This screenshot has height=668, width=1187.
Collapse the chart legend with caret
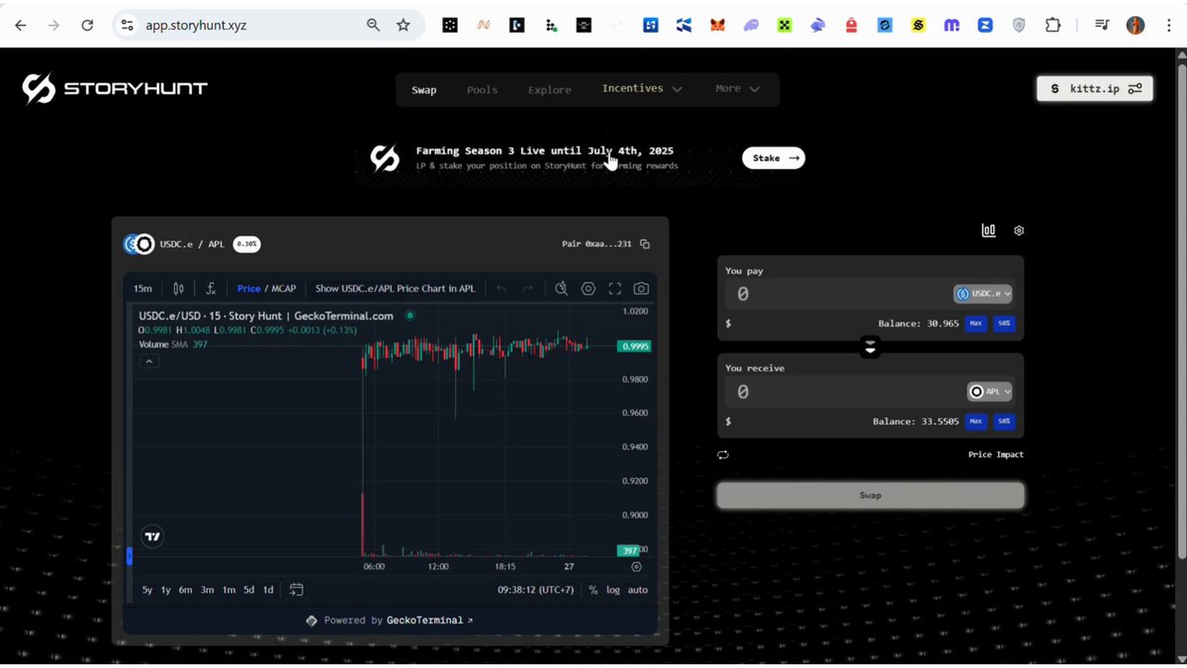click(x=148, y=361)
